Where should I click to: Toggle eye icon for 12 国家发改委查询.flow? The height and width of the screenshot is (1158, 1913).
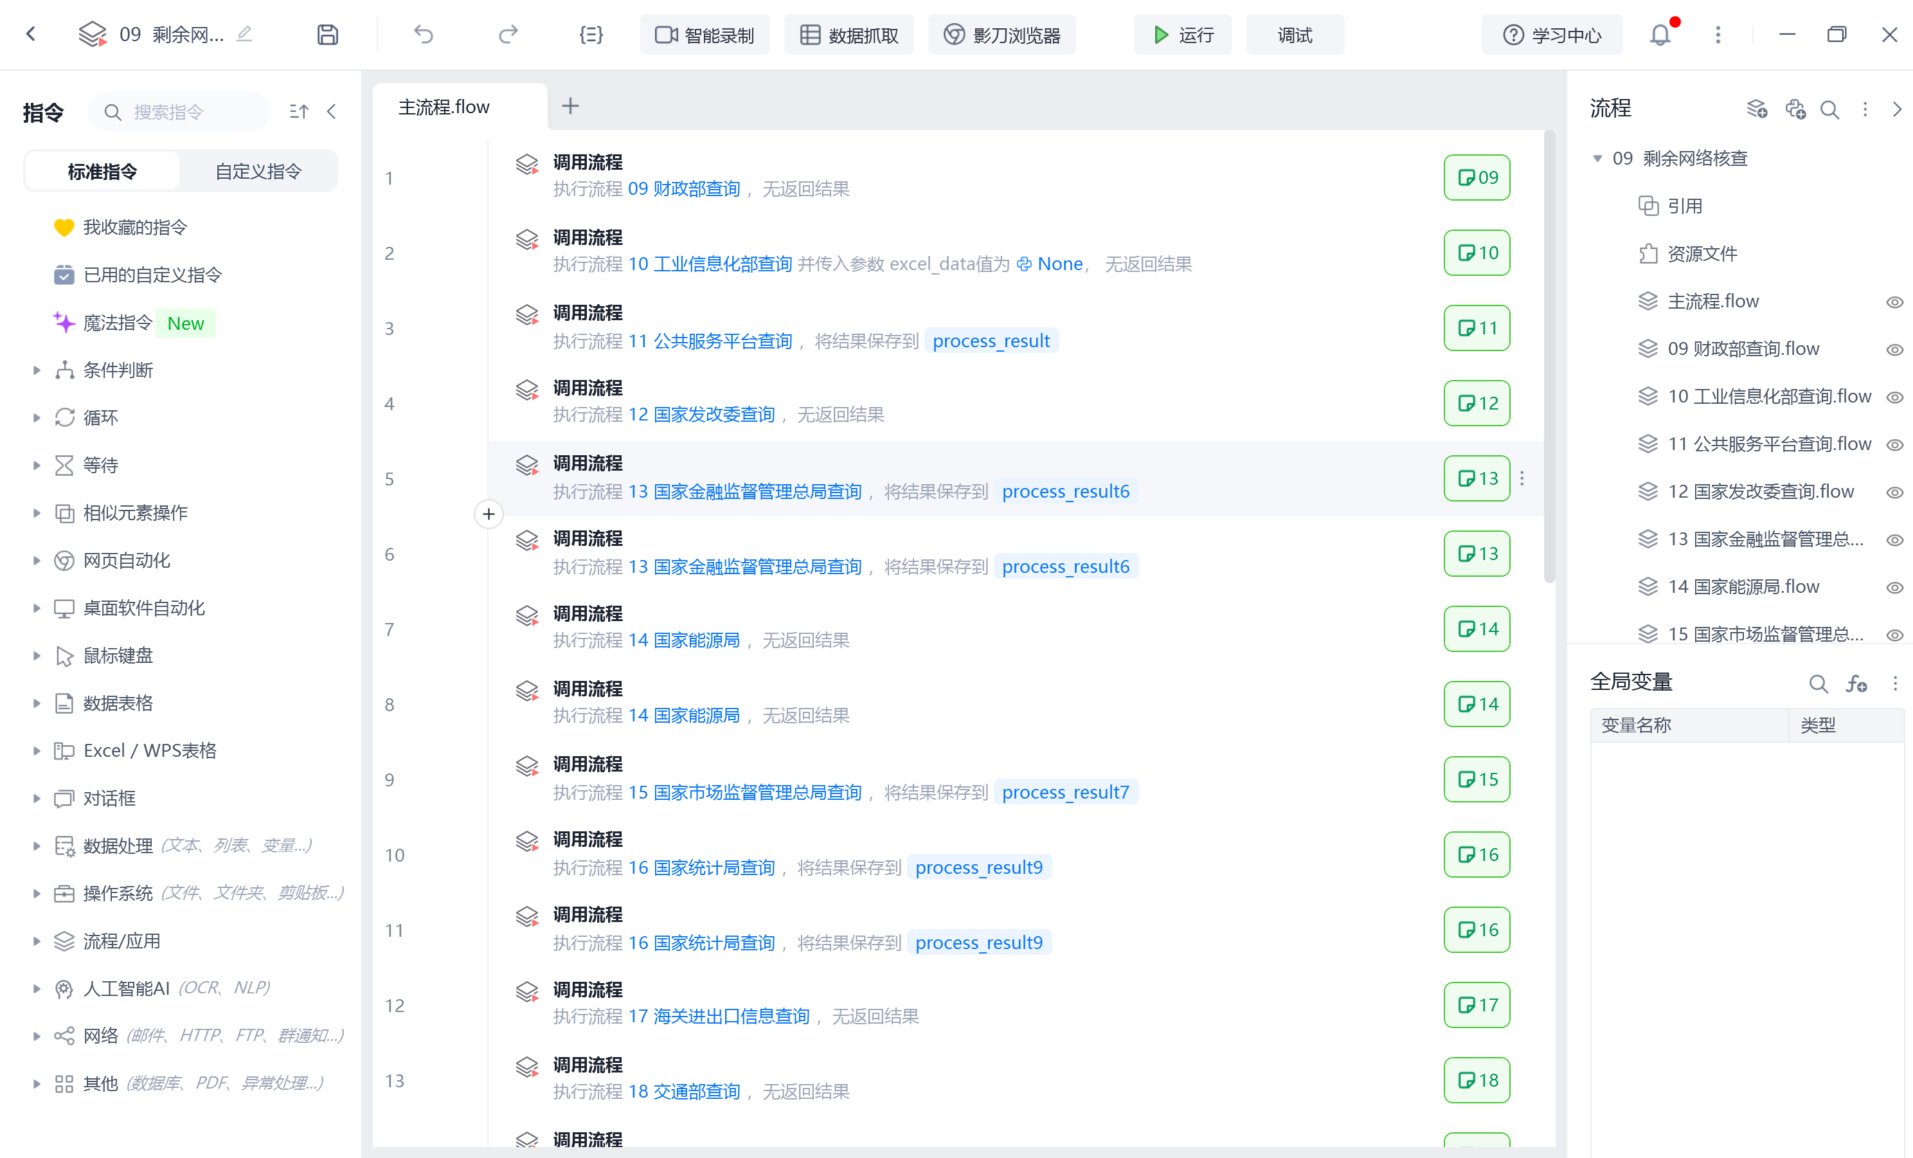pos(1894,493)
